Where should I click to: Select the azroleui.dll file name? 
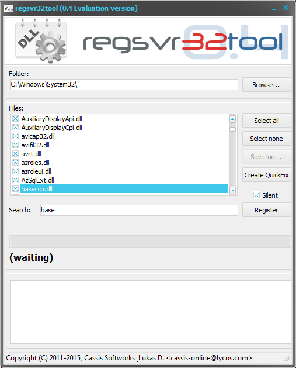pos(36,171)
